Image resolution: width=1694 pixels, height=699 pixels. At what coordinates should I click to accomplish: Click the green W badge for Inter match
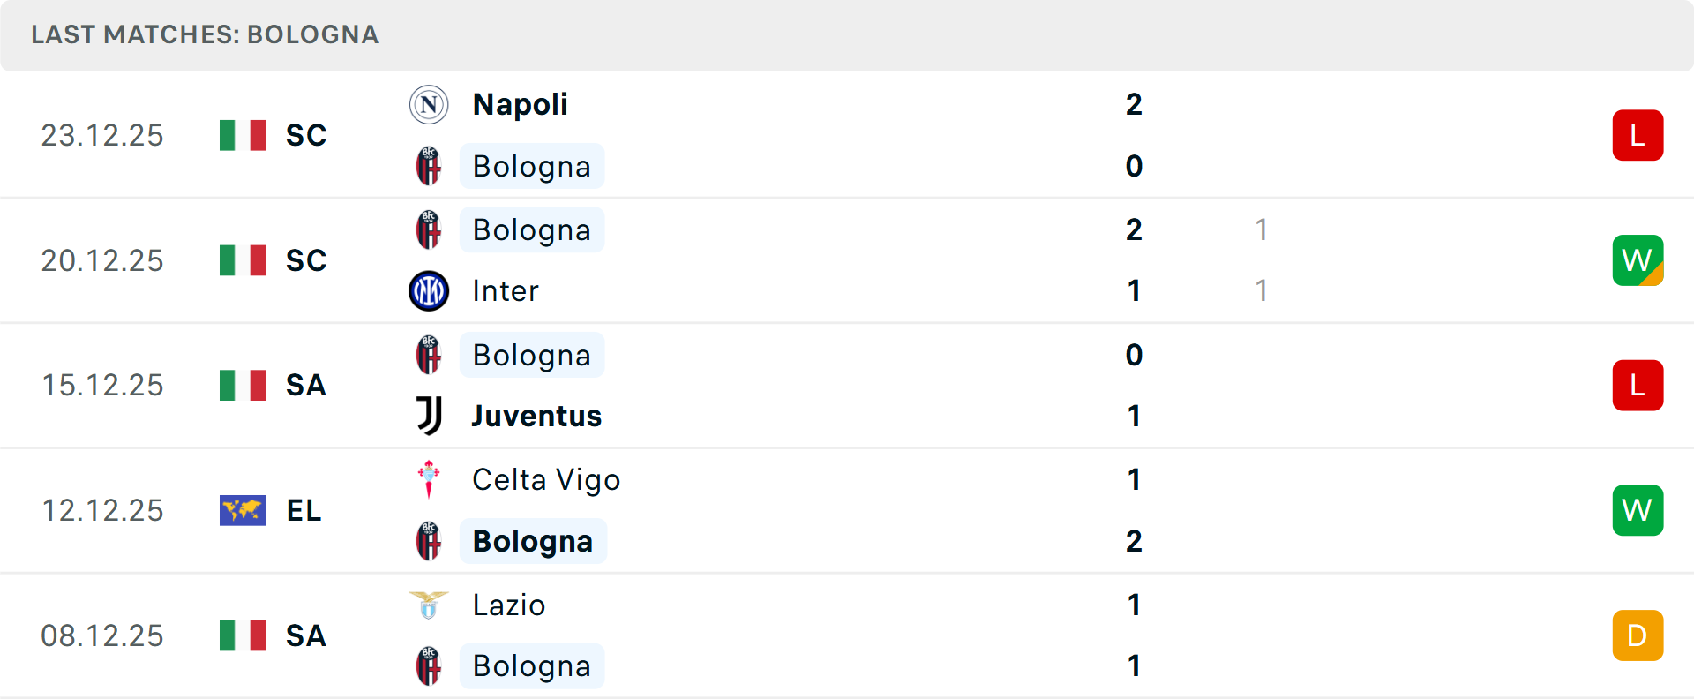pos(1638,260)
